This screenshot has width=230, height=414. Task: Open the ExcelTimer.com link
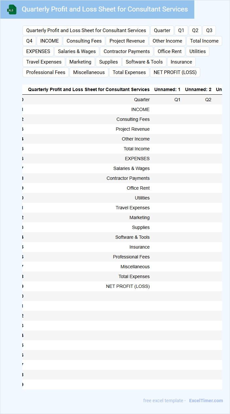click(206, 401)
